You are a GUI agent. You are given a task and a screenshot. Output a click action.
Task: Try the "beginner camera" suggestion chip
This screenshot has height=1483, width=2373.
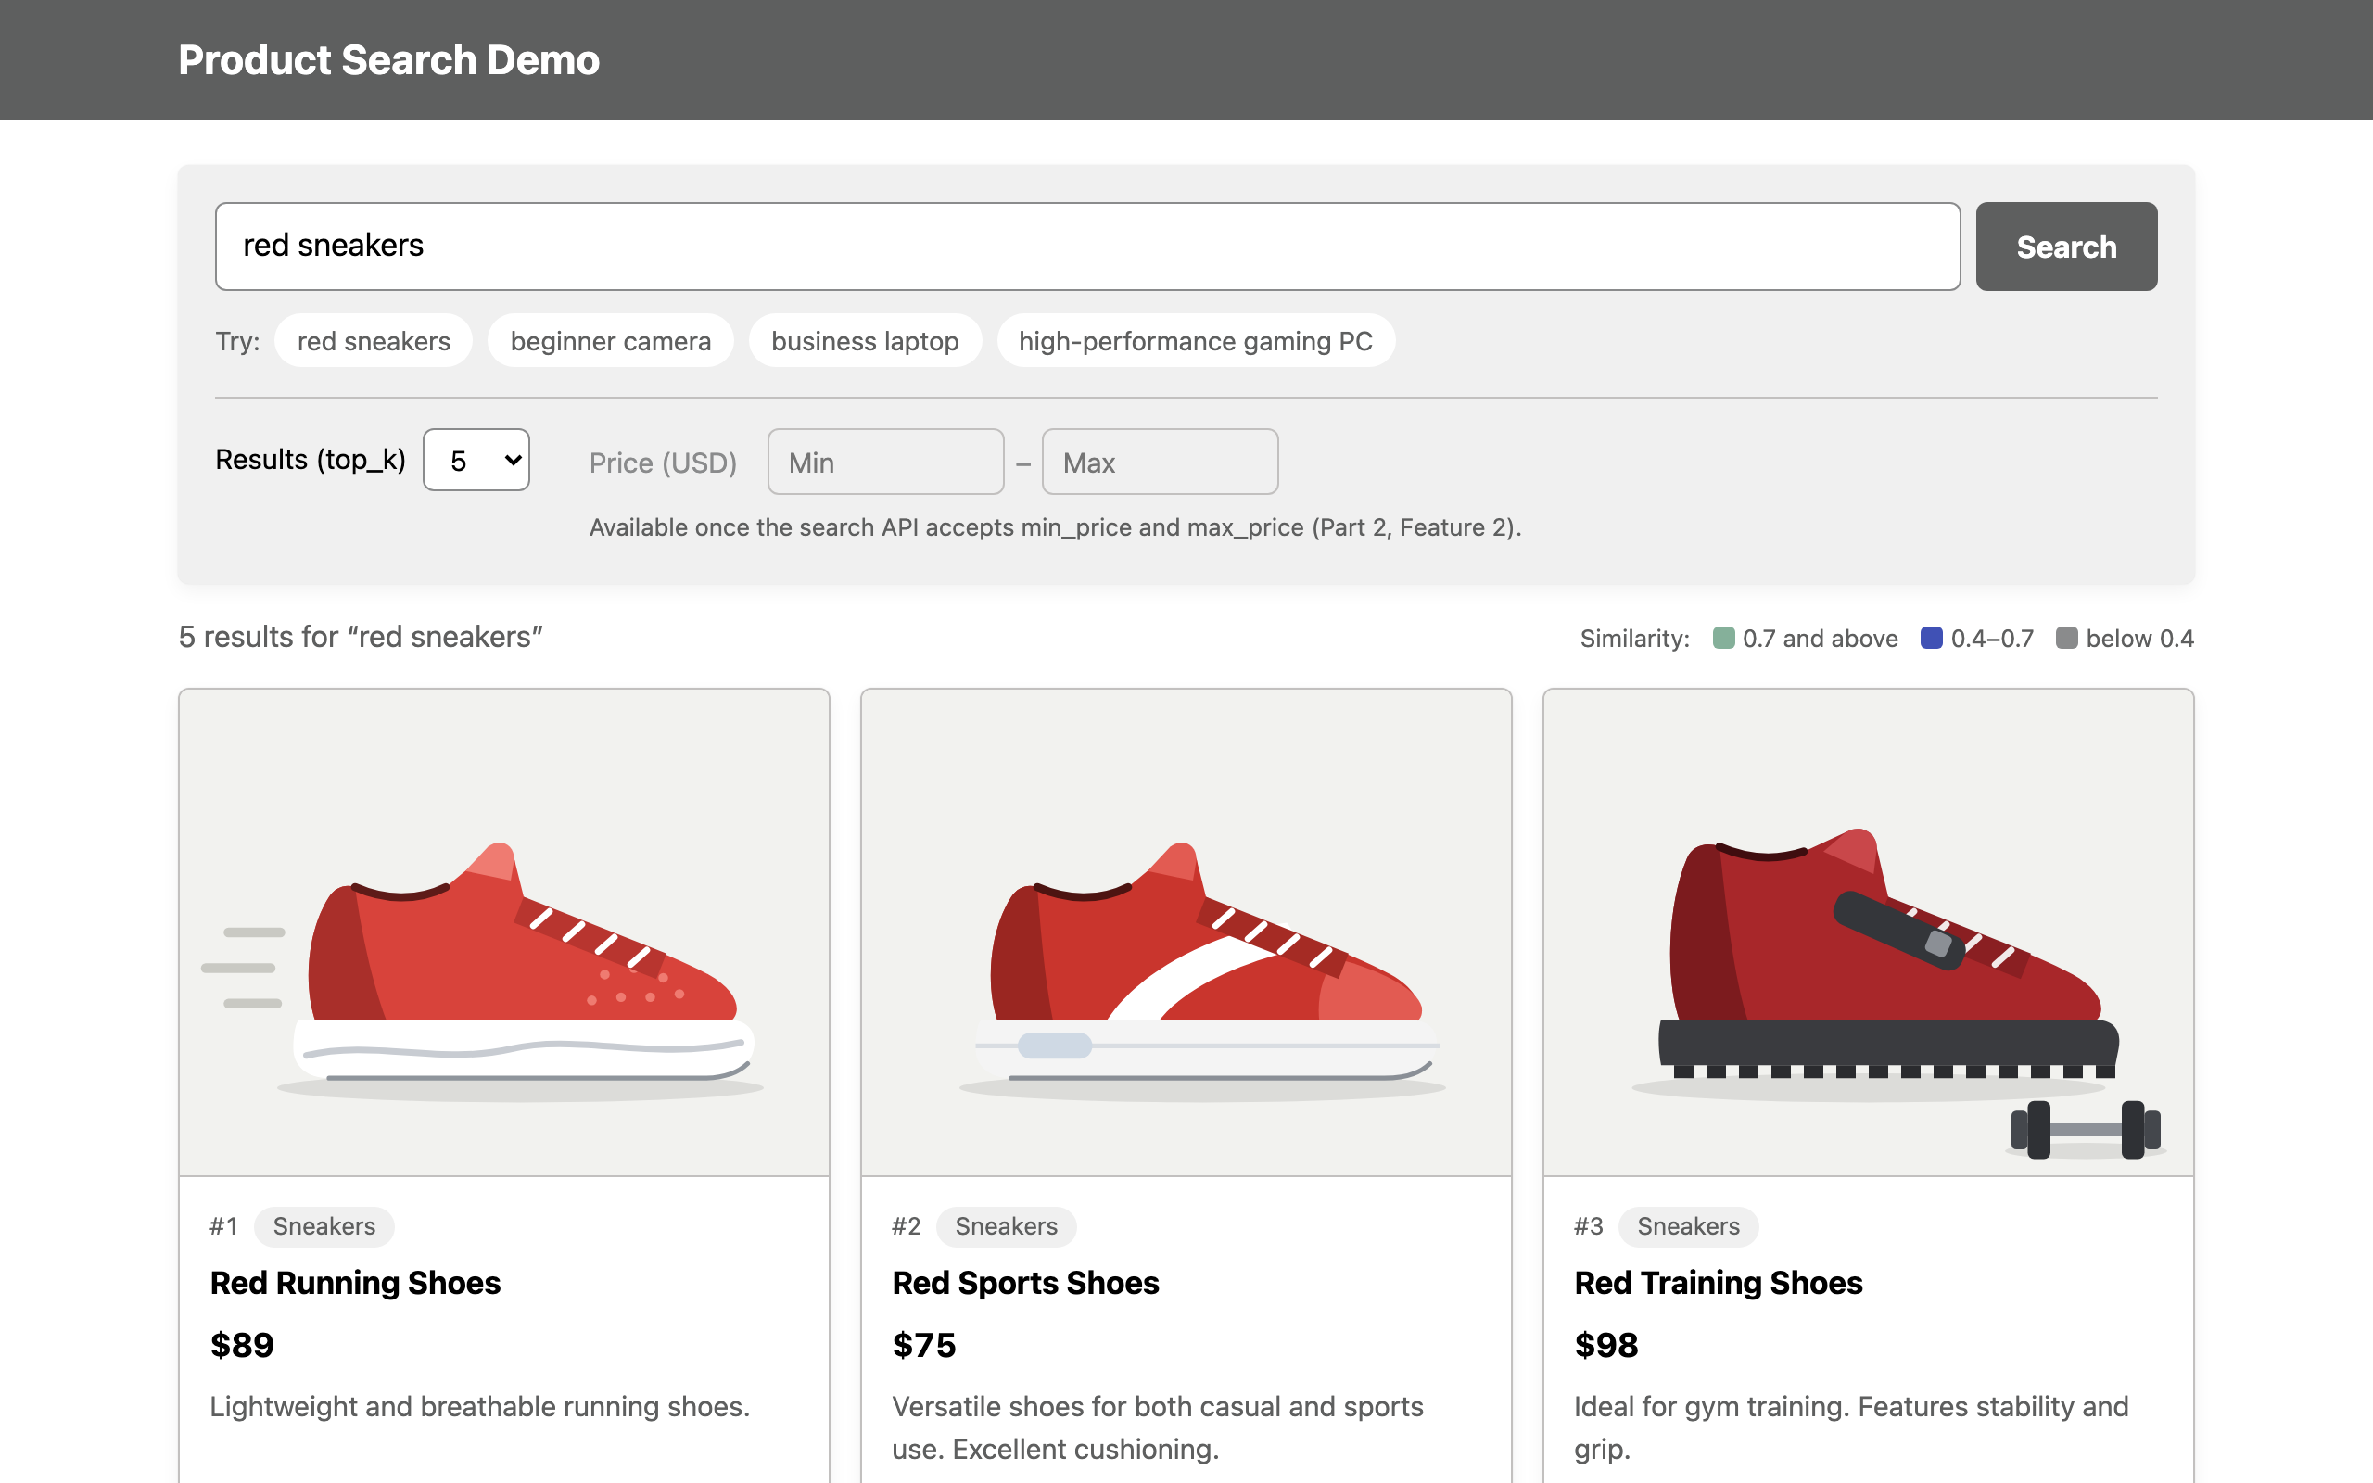610,340
